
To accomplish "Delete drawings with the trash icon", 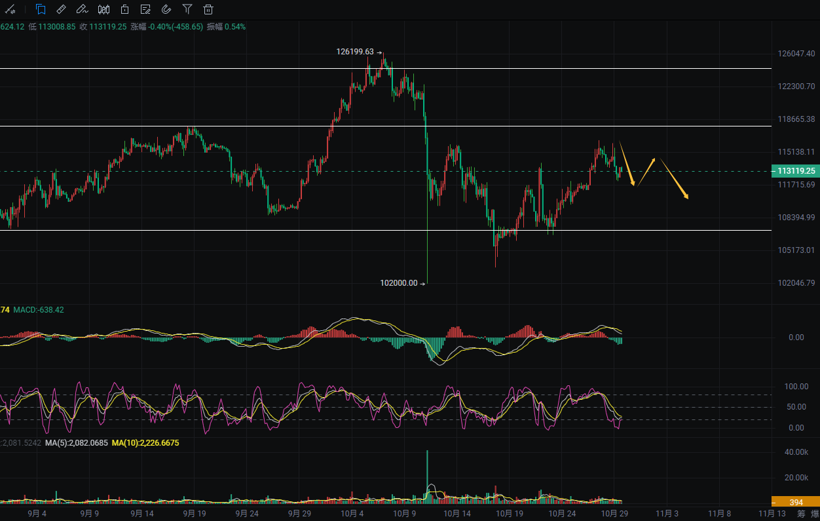I will pyautogui.click(x=208, y=9).
